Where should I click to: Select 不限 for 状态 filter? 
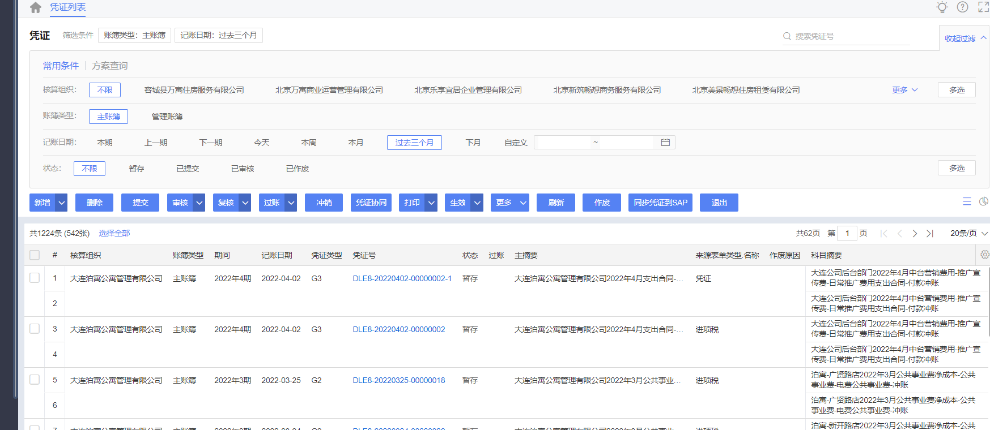point(90,169)
